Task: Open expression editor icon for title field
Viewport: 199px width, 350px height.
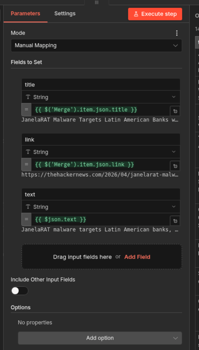Action: pos(175,111)
